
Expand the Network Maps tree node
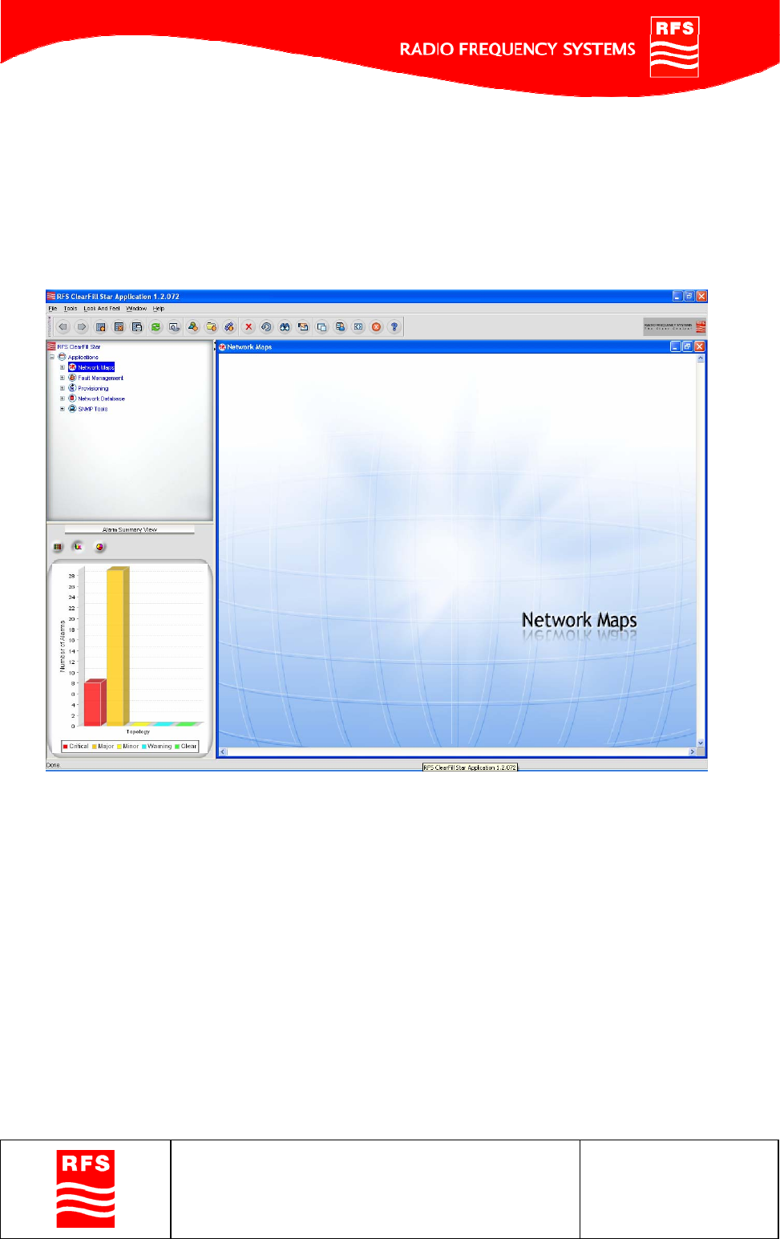point(63,367)
